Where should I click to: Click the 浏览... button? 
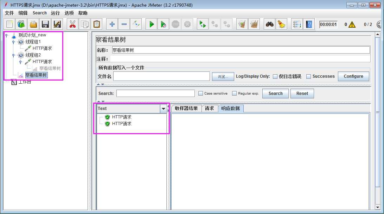[223, 76]
